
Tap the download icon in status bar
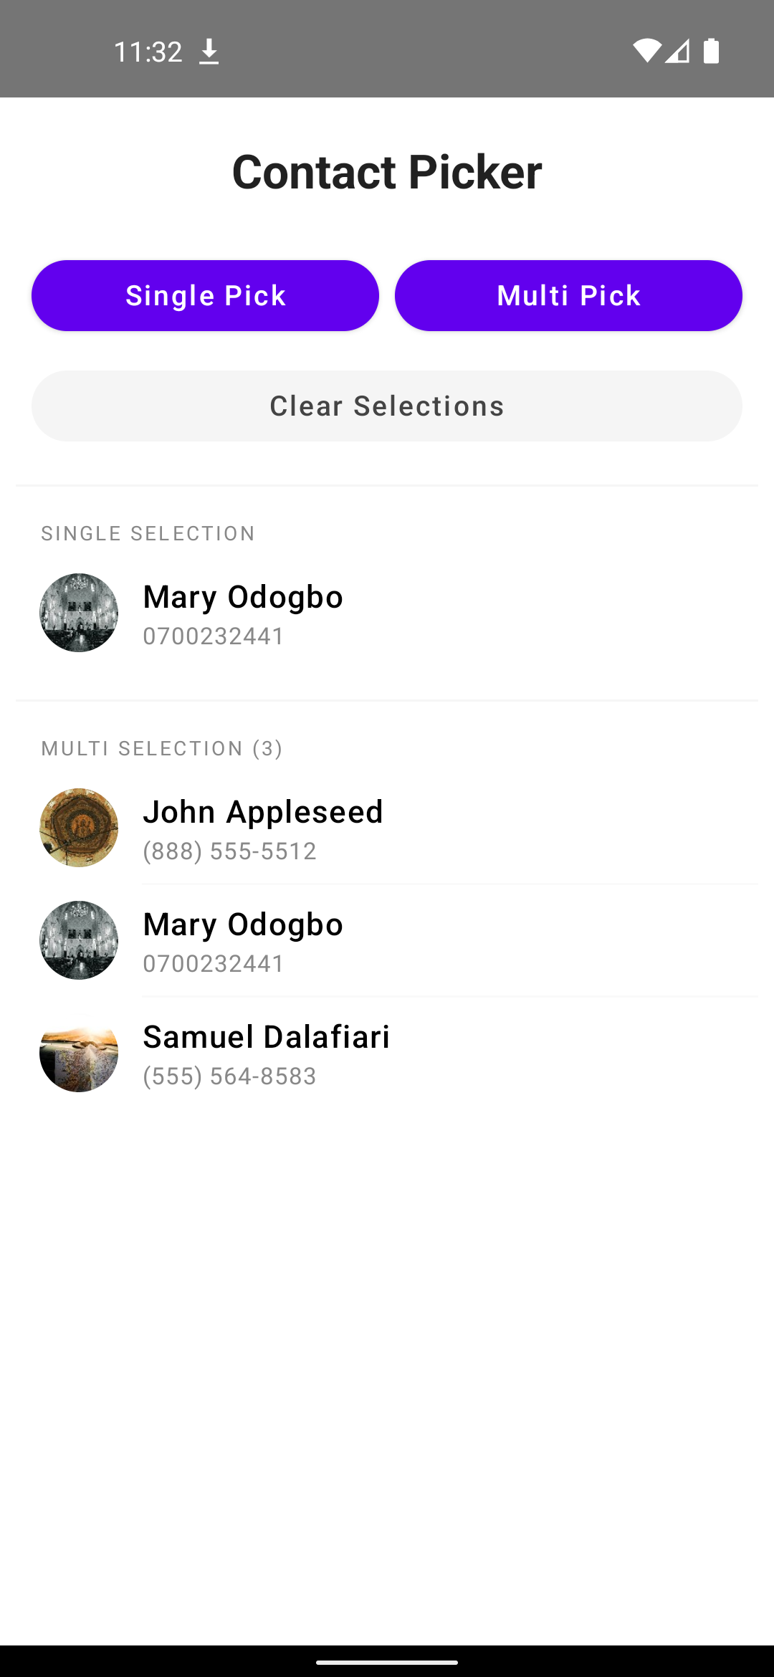coord(209,52)
